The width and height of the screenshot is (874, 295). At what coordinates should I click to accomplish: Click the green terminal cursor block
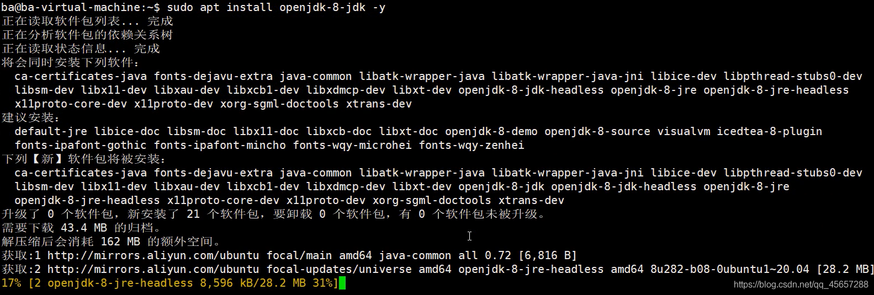pos(342,283)
